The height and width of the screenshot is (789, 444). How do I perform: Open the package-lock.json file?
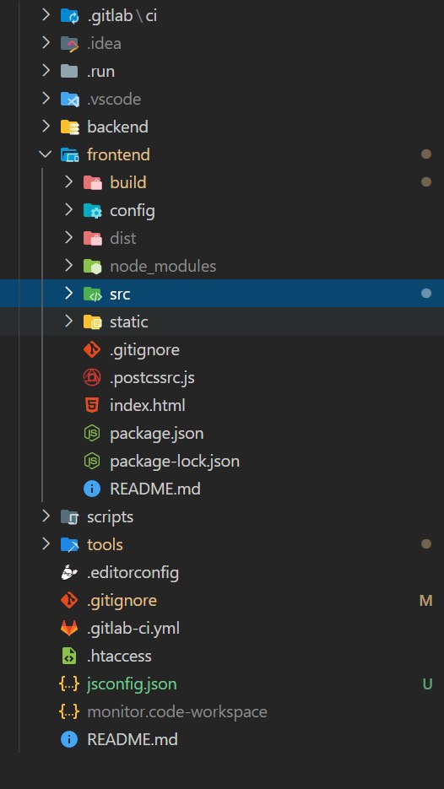click(x=175, y=461)
